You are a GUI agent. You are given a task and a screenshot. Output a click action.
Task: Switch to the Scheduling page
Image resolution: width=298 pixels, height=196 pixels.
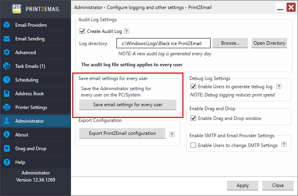[36, 80]
